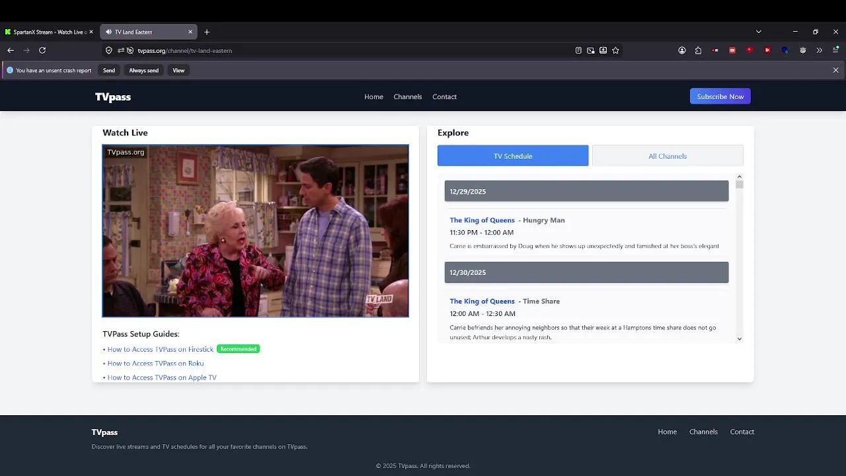
Task: Mute the TV Land Eastern tab speaker icon
Action: pos(109,32)
